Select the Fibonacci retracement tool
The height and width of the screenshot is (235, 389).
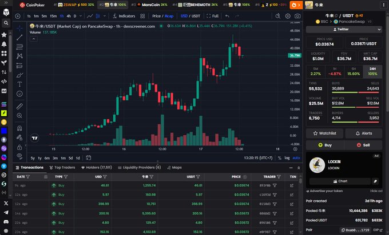point(19,47)
